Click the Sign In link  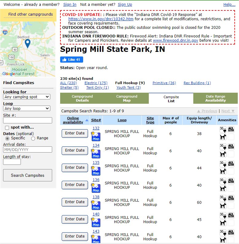(x=70, y=5)
